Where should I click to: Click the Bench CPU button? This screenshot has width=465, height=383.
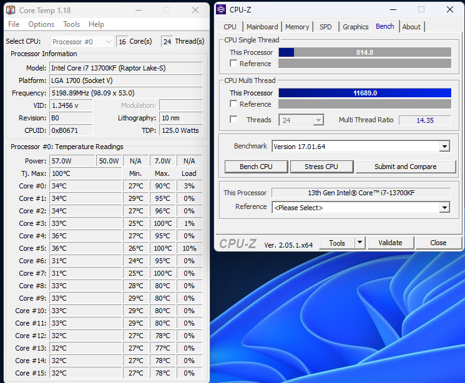pyautogui.click(x=257, y=167)
